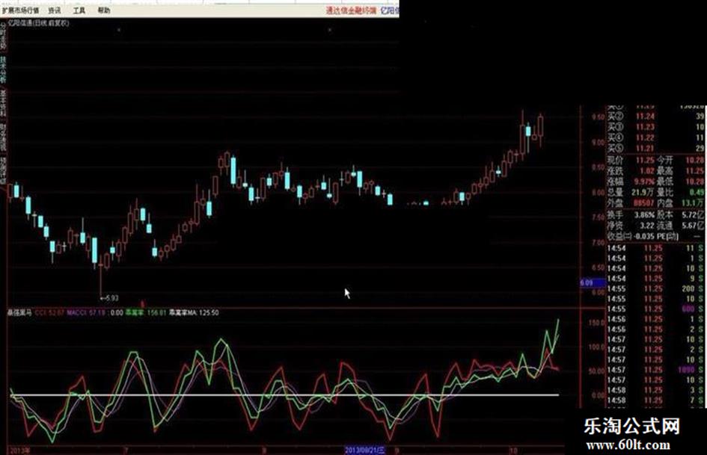Screen dimensions: 707x455
Task: Click the 最低 label
Action: [664, 182]
